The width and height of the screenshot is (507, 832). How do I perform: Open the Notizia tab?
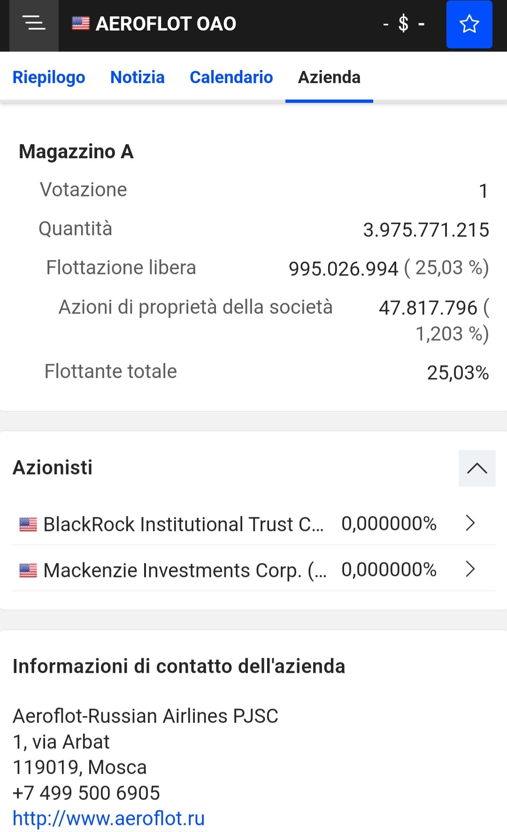tap(138, 78)
